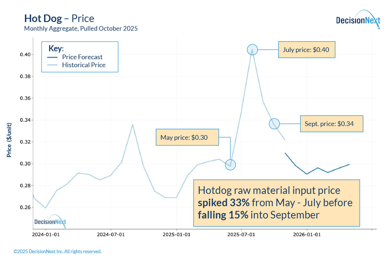The image size is (390, 260).
Task: Click the 2026-01-01 x-axis tick label
Action: tap(307, 234)
